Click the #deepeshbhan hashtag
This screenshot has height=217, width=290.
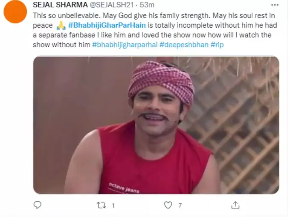(184, 45)
